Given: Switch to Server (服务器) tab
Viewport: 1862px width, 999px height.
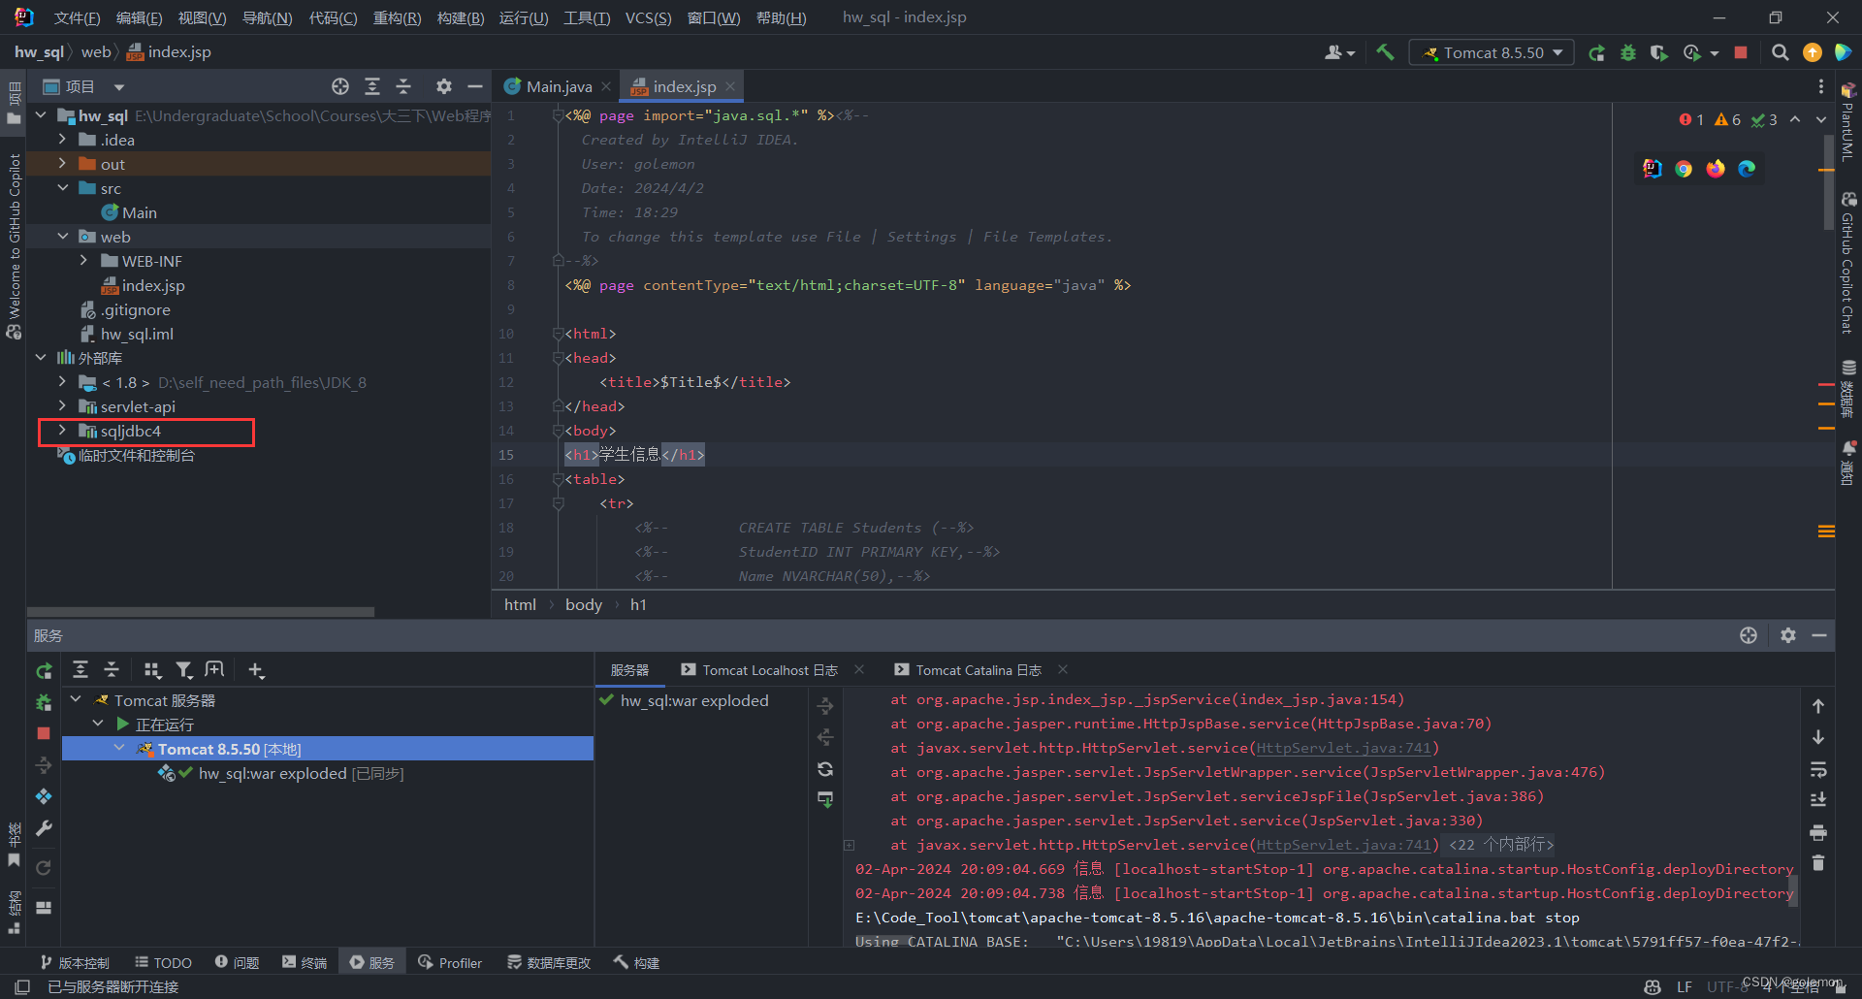Looking at the screenshot, I should pyautogui.click(x=629, y=670).
